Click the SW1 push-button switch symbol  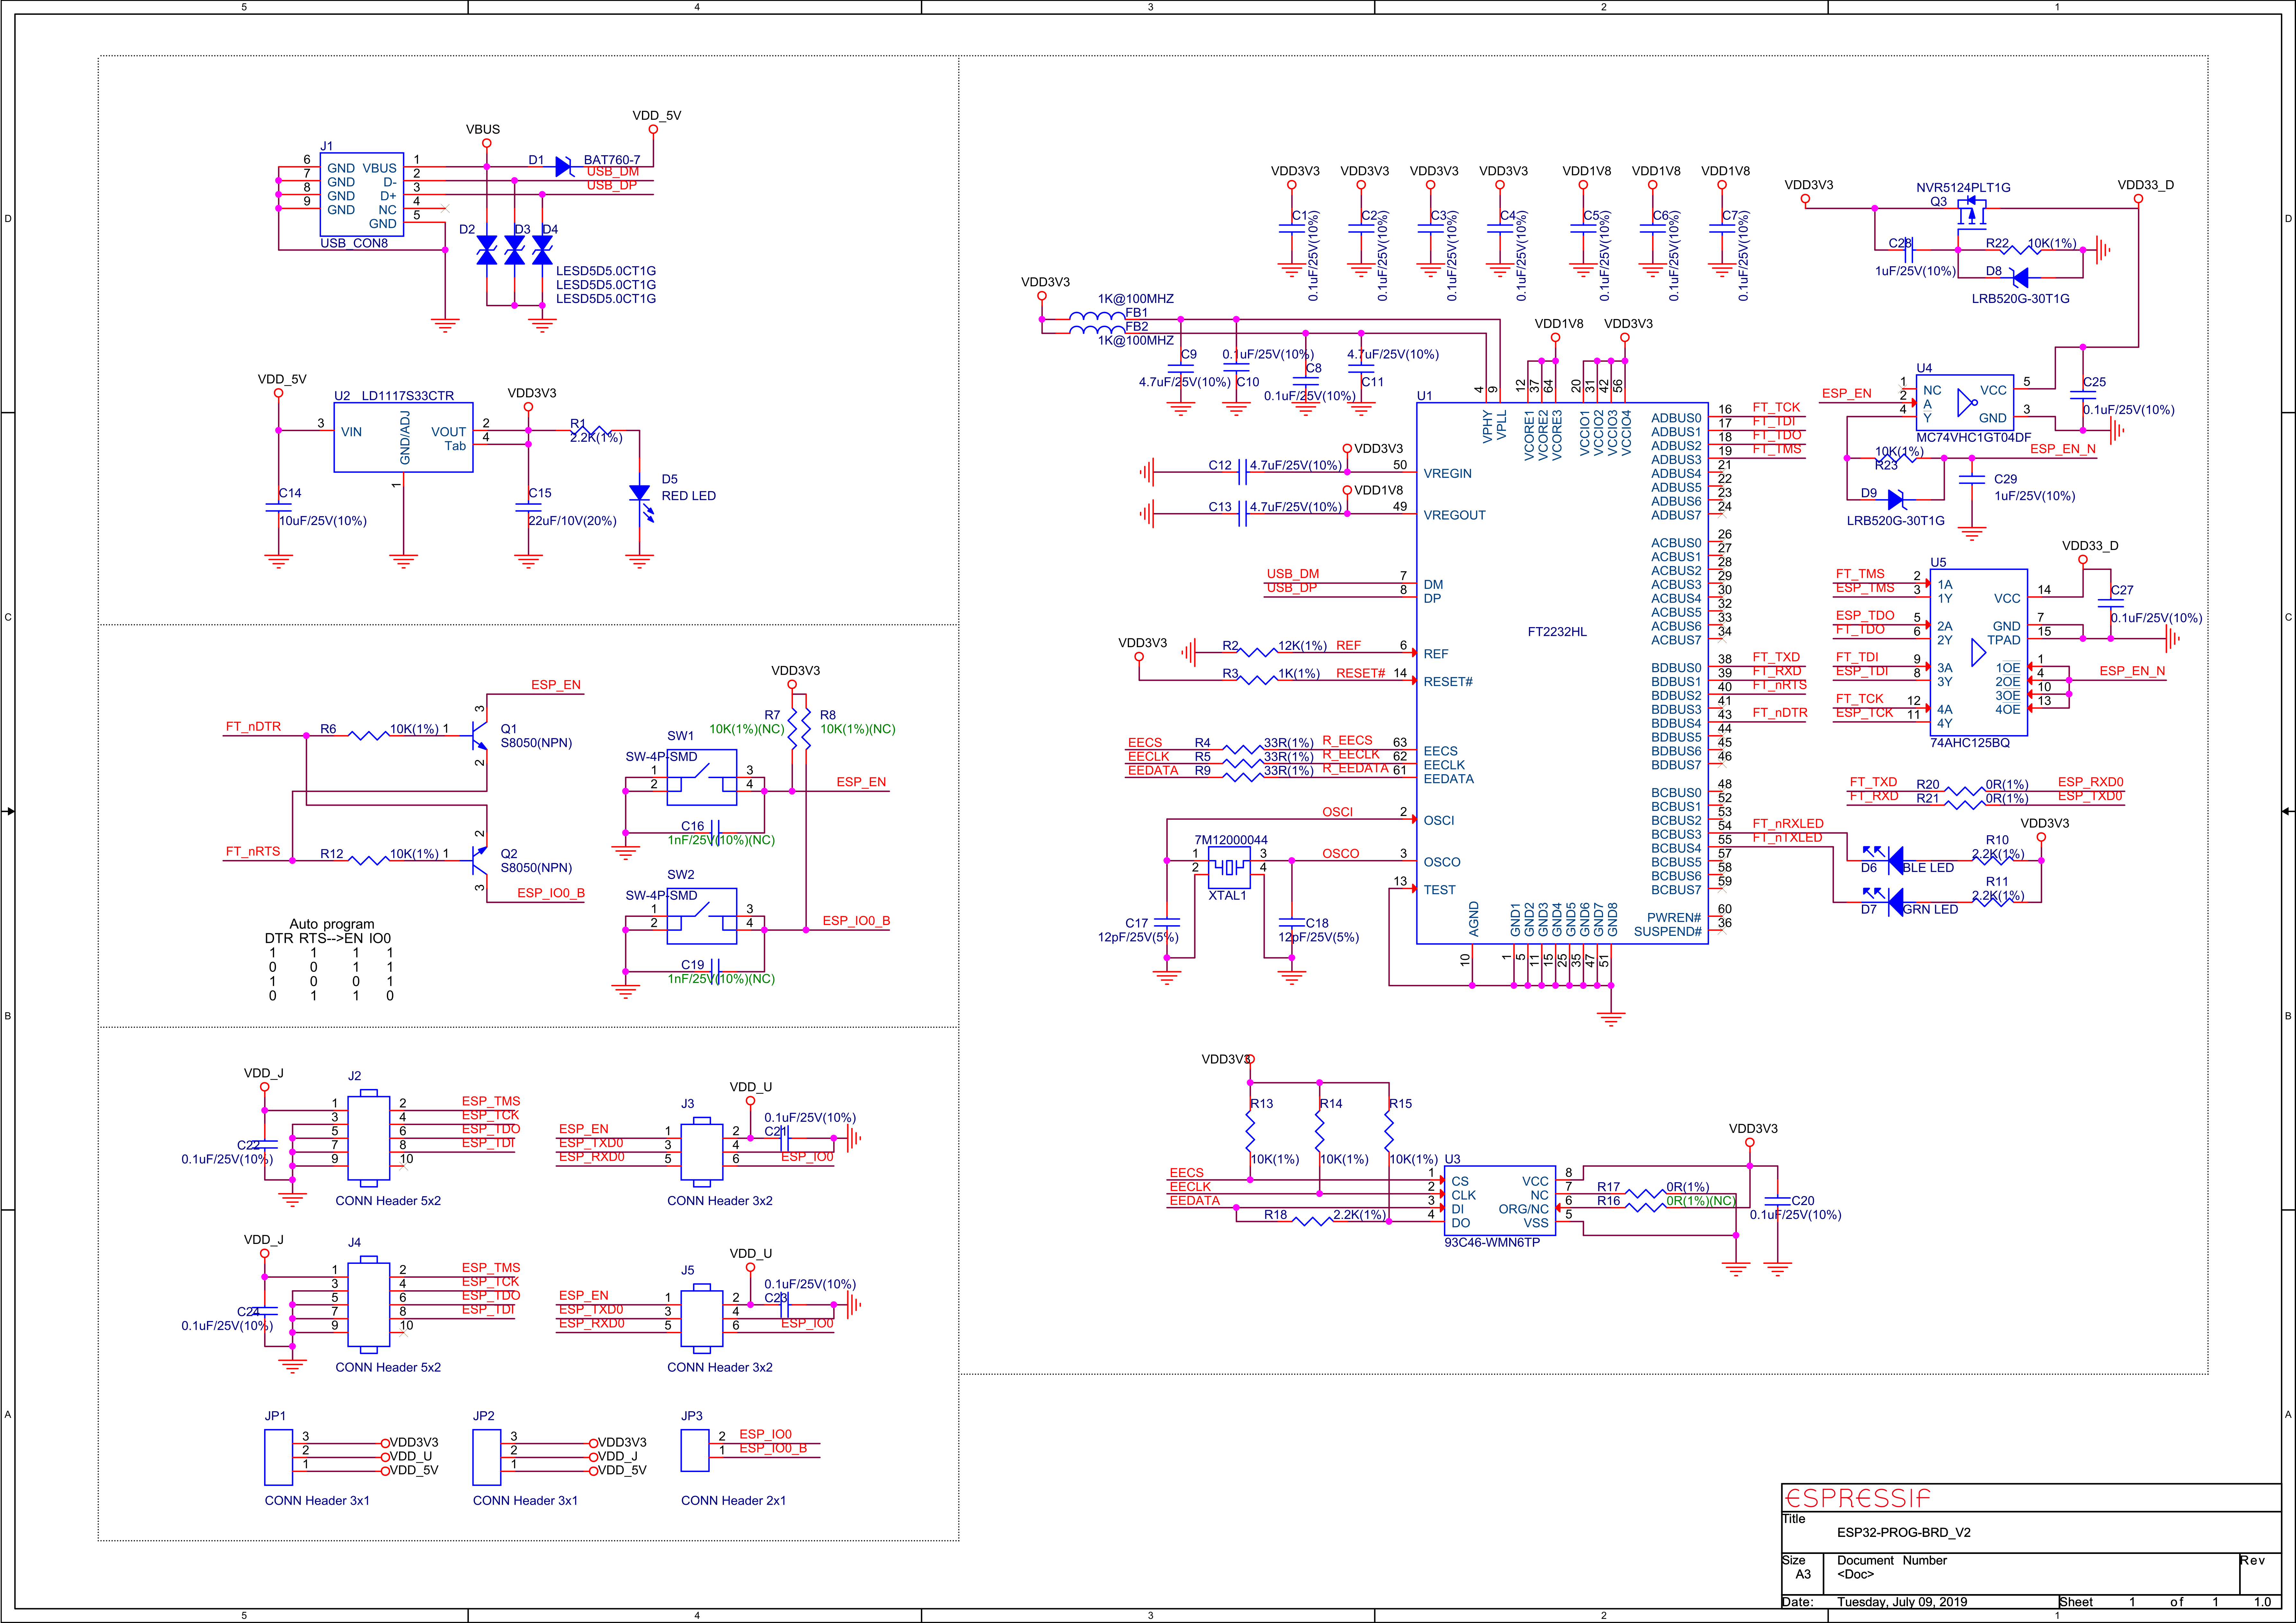(x=702, y=777)
